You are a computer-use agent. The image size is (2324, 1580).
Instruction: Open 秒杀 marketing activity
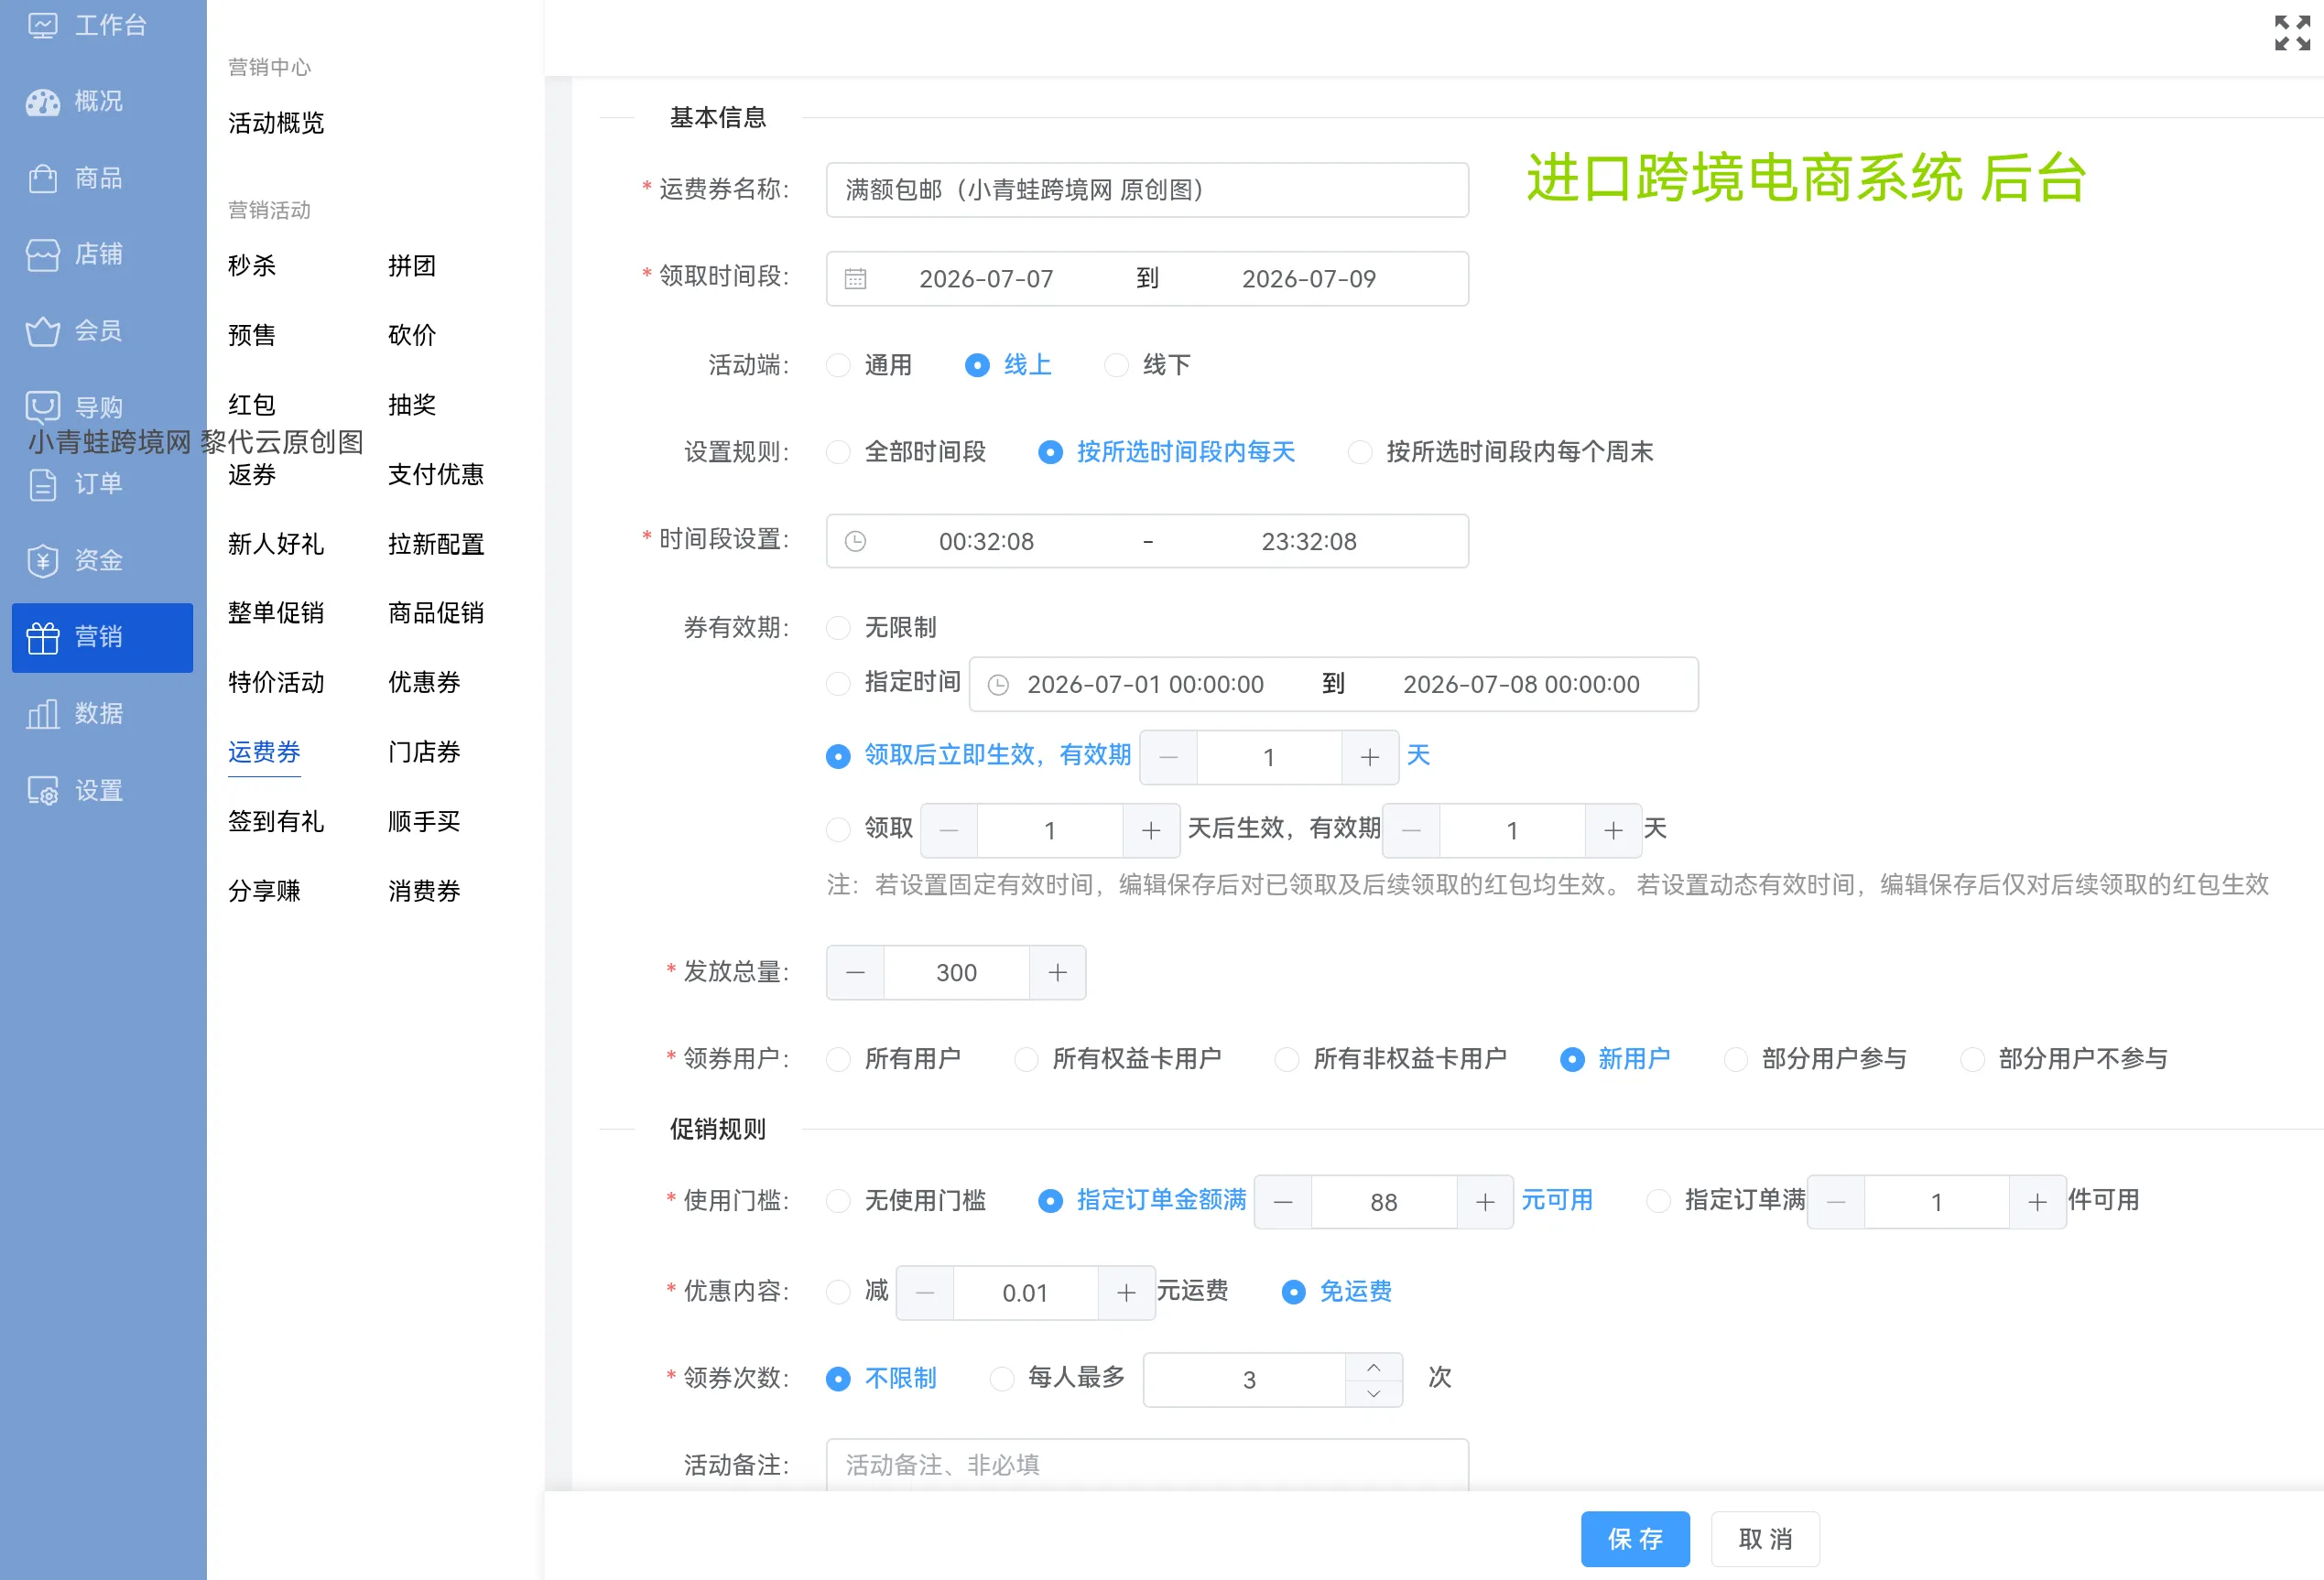click(252, 266)
